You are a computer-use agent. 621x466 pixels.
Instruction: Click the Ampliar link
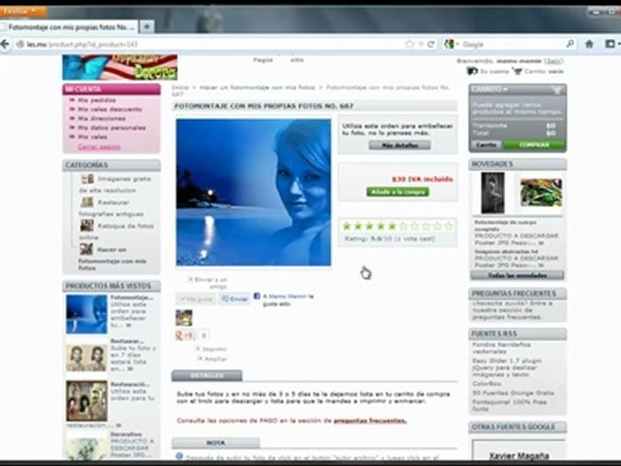pyautogui.click(x=215, y=359)
